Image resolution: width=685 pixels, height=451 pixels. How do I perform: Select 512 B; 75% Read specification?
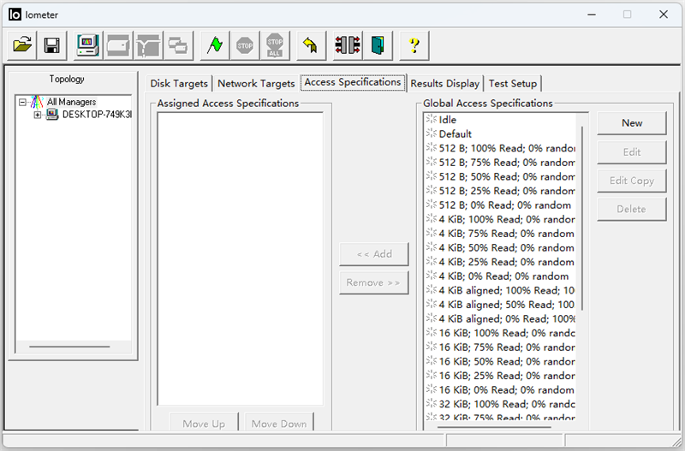tap(500, 163)
